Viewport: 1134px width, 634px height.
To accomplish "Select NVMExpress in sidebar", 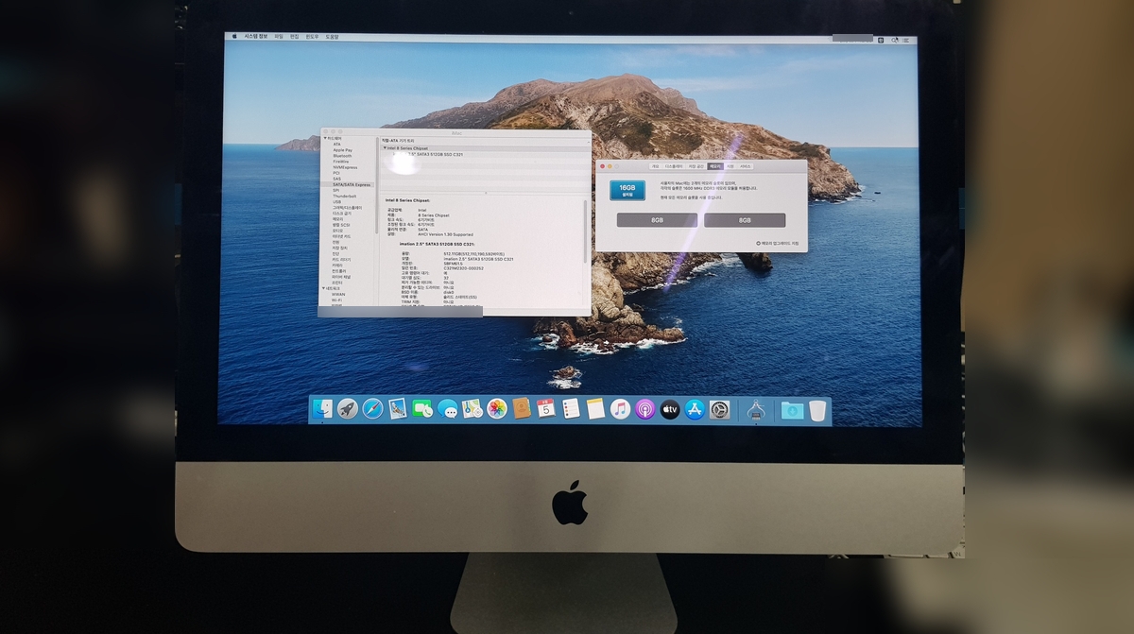I will coord(345,167).
